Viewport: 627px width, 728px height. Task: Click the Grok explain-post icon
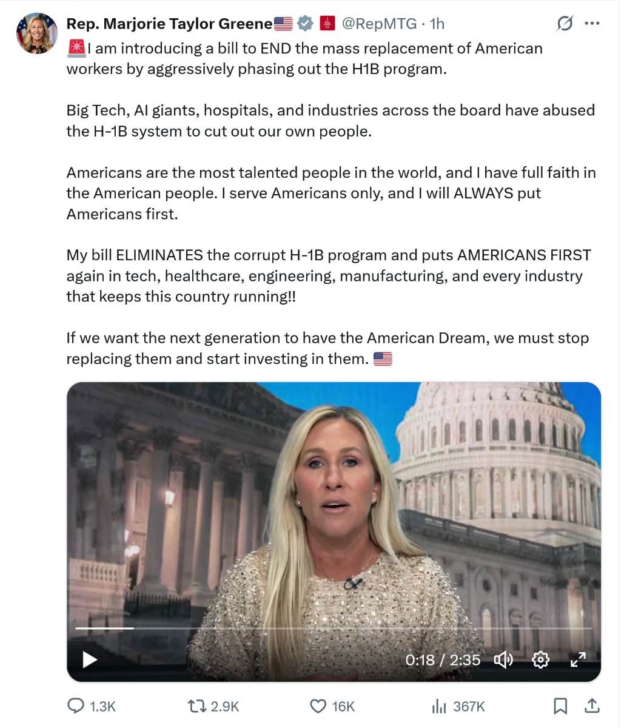point(565,24)
